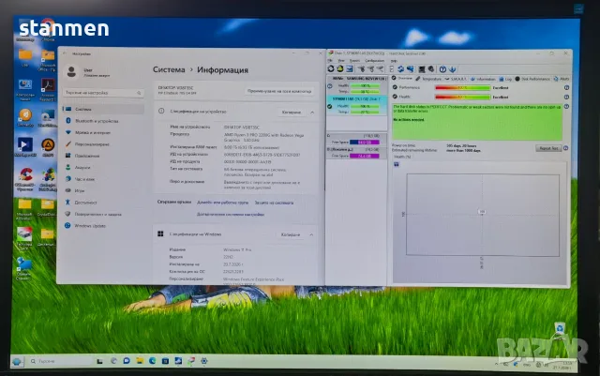Open the Settings gear on the taskbar
This screenshot has width=600, height=376.
click(204, 361)
